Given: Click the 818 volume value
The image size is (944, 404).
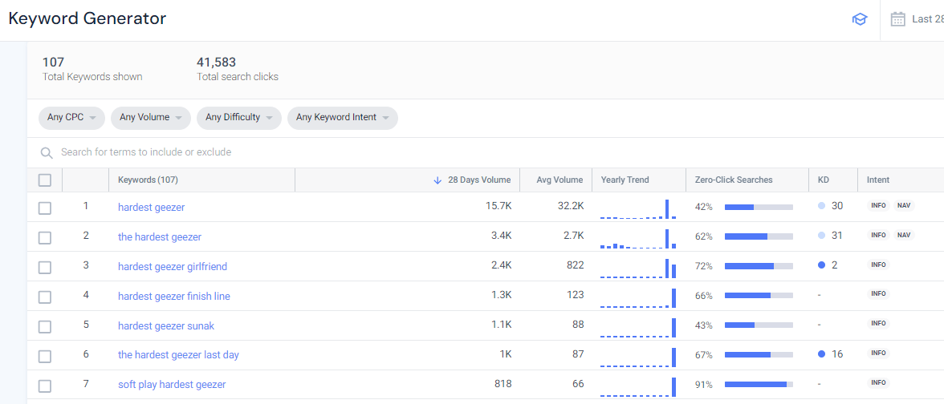Looking at the screenshot, I should pos(503,383).
